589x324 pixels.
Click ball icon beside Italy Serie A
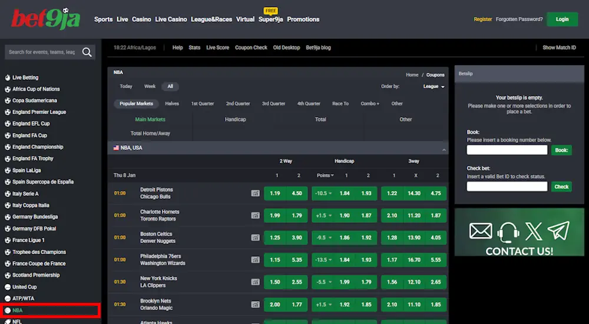point(8,194)
